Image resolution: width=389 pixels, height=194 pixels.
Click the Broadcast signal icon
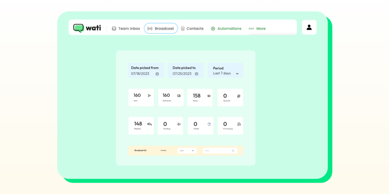[150, 29]
